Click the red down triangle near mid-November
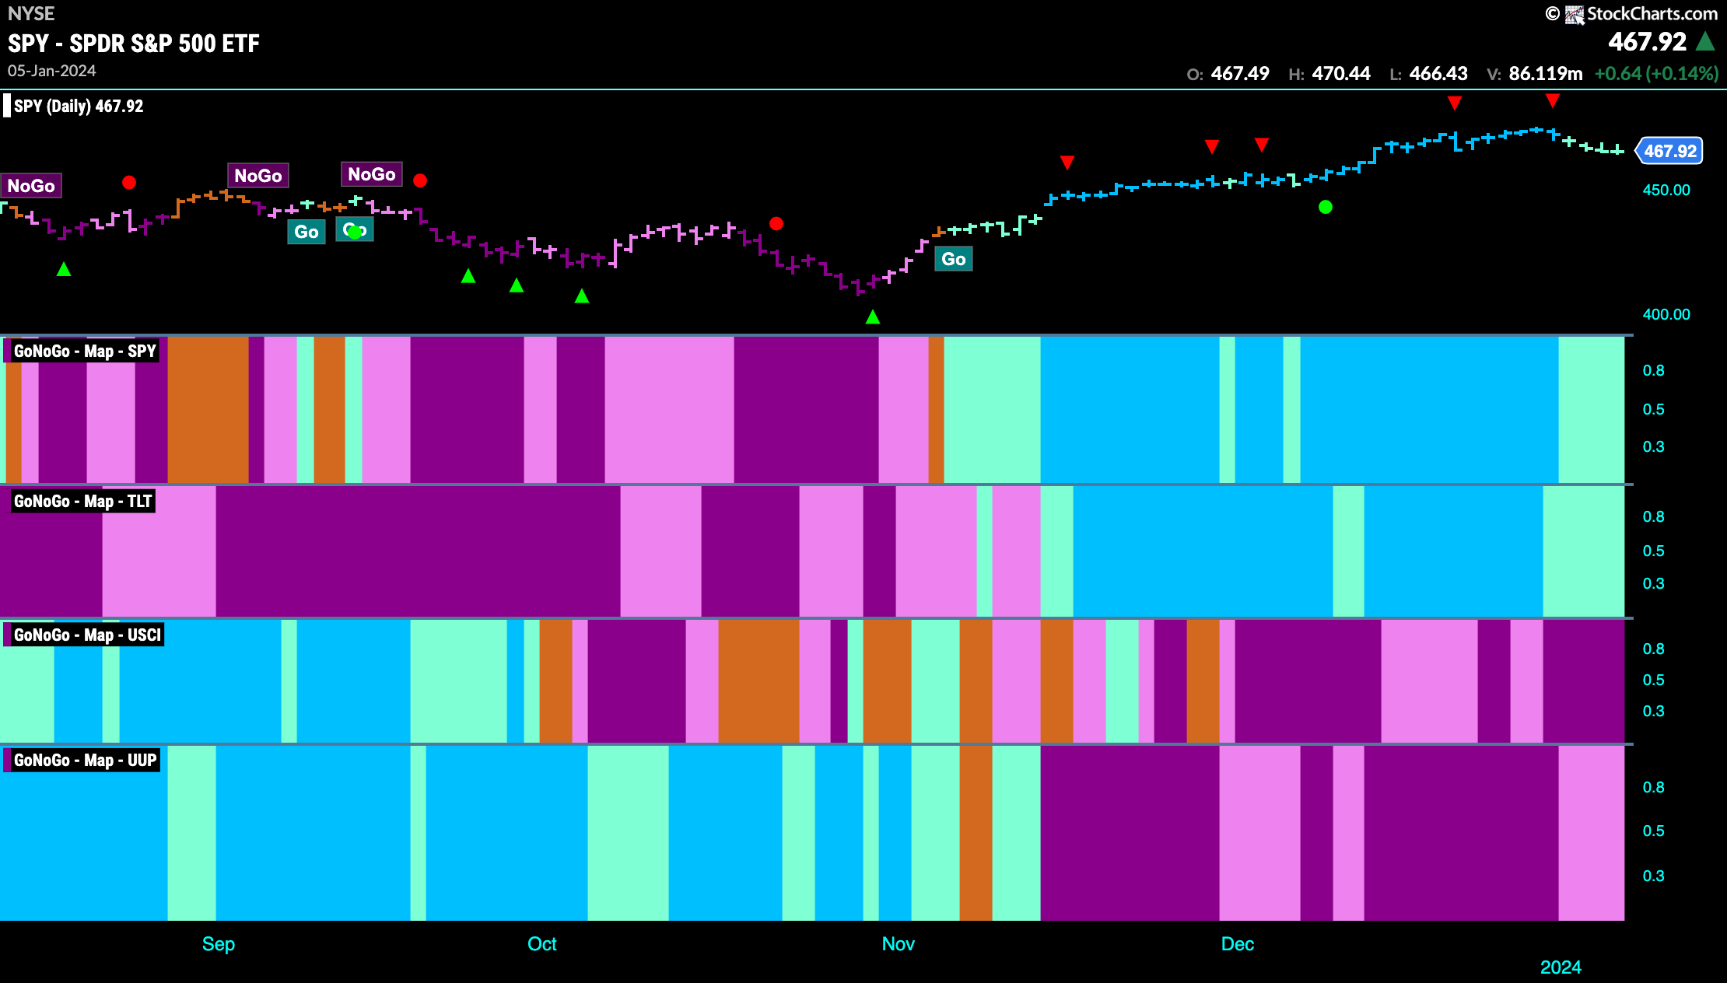 (x=1067, y=163)
